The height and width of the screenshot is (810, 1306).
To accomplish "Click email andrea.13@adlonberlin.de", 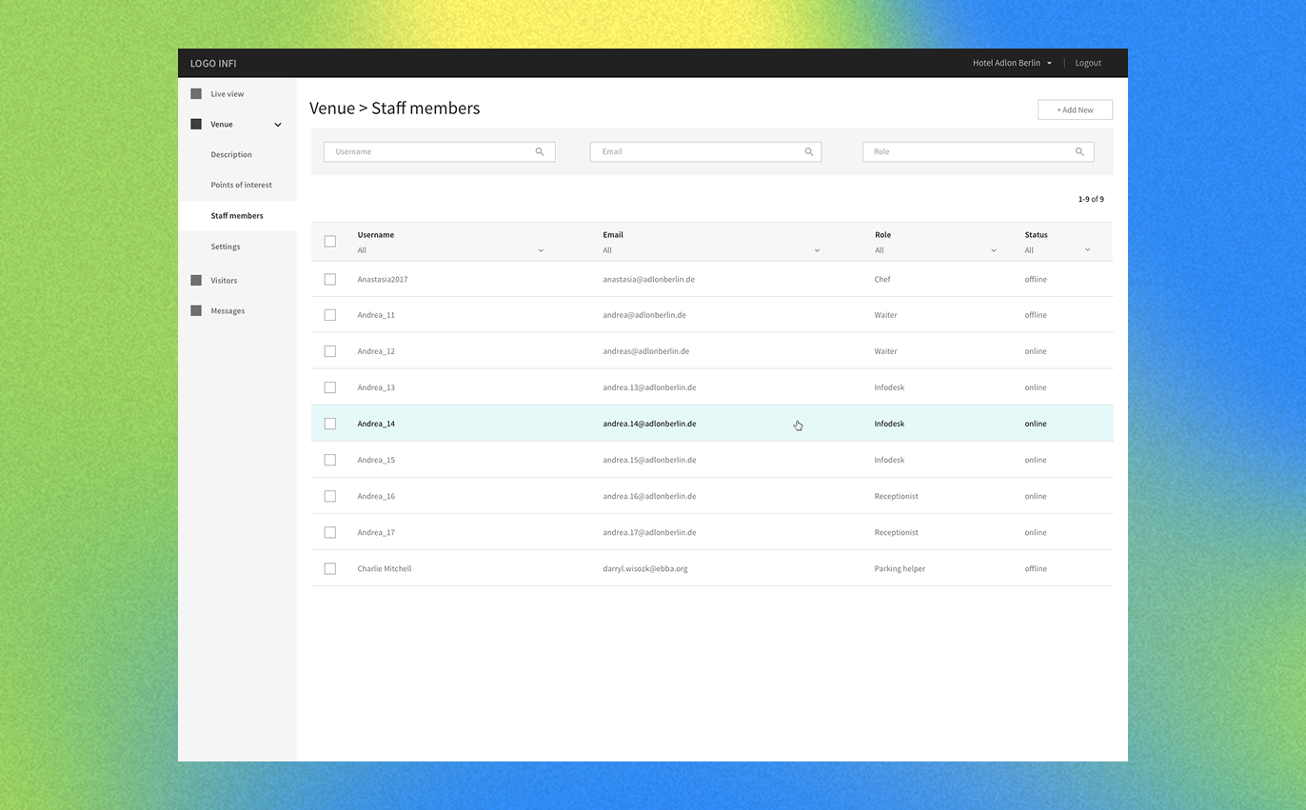I will point(649,387).
